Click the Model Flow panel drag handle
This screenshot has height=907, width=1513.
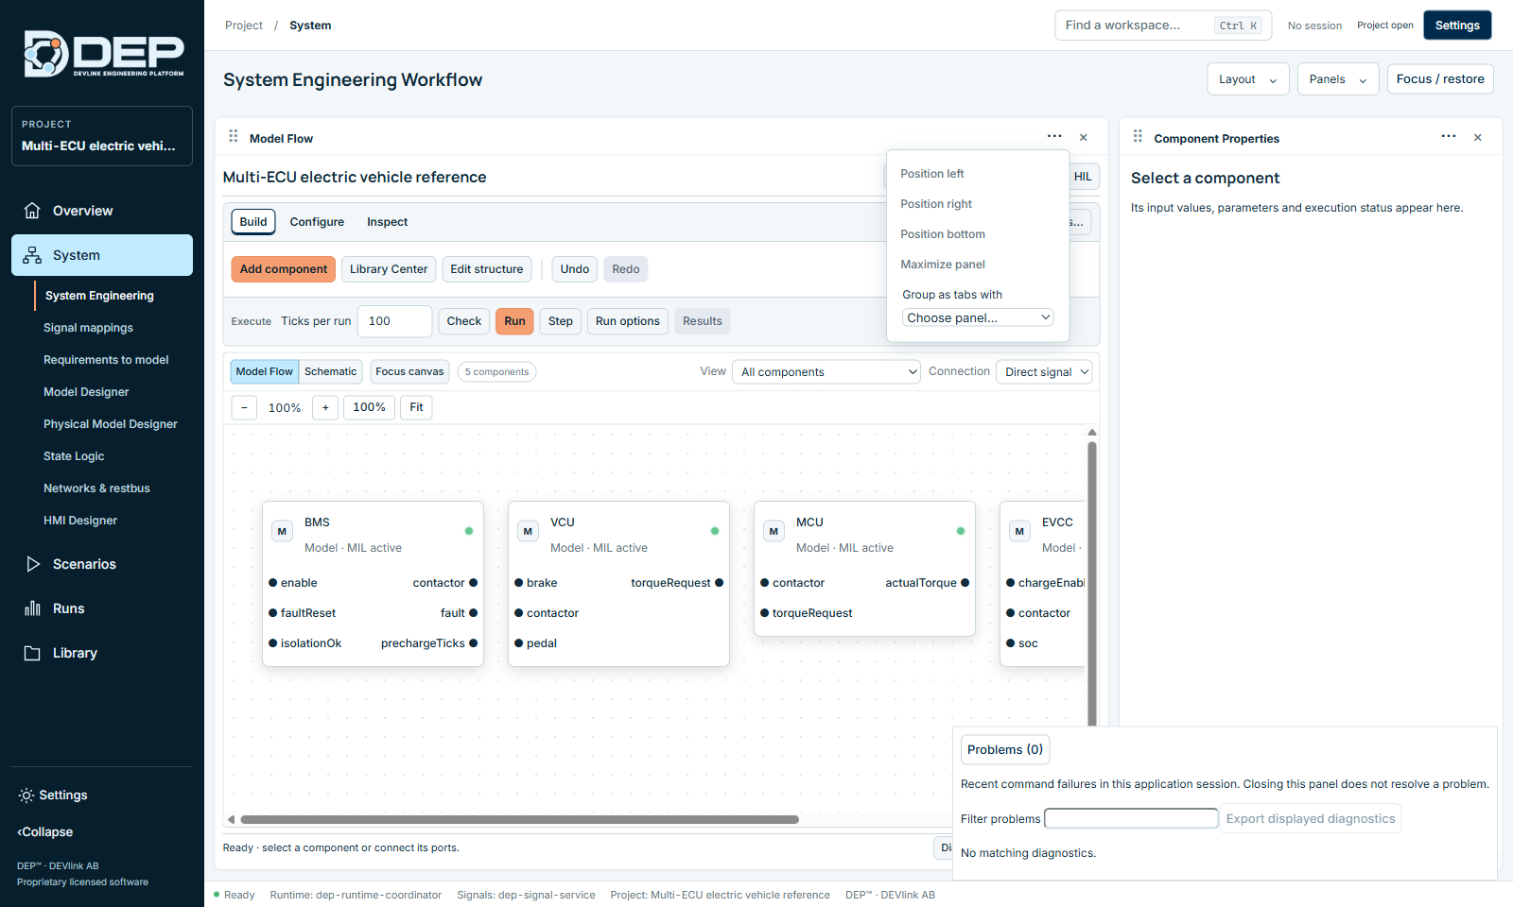point(234,137)
